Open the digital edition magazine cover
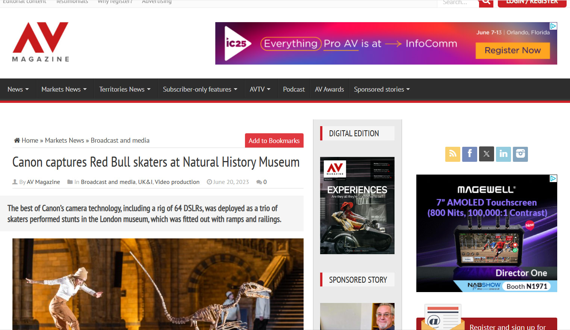 tap(357, 205)
